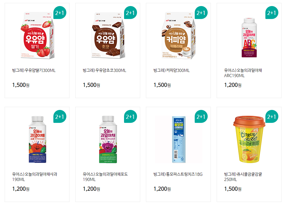Open the strawberry 우유얌 milk carton image
The width and height of the screenshot is (285, 204).
click(37, 35)
